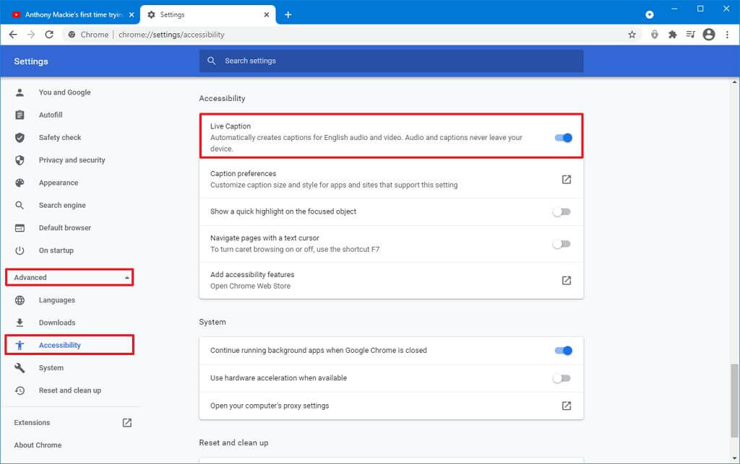Screen dimensions: 740x464
Task: Click About Chrome in the sidebar
Action: tap(38, 445)
